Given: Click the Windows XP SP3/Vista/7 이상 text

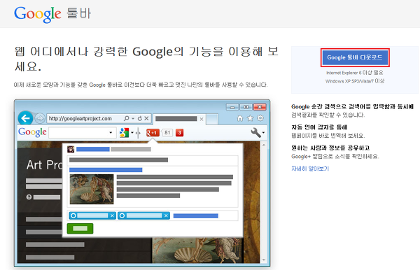Looking at the screenshot, I should (355, 81).
